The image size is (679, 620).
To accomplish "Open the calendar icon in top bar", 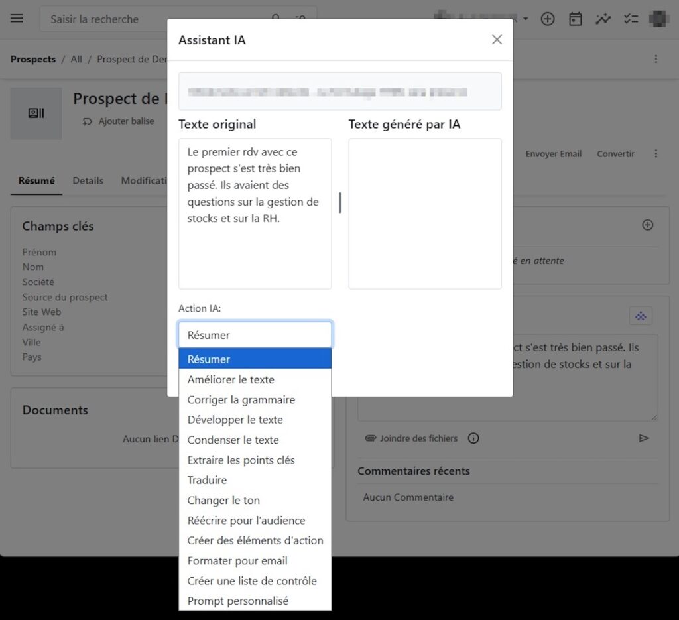I will coord(575,19).
